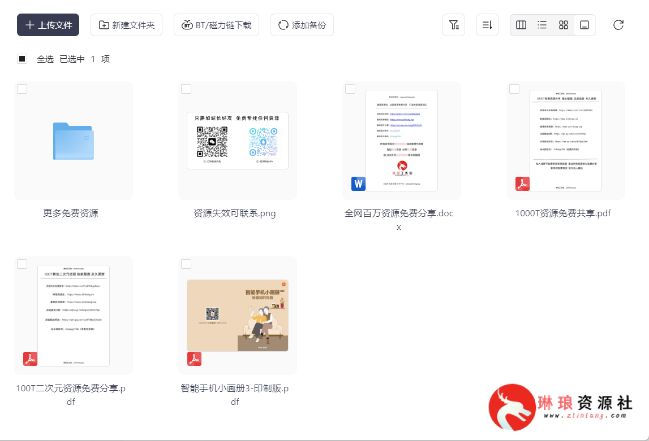Switch to list view icon
This screenshot has height=441, width=649.
pos(542,25)
